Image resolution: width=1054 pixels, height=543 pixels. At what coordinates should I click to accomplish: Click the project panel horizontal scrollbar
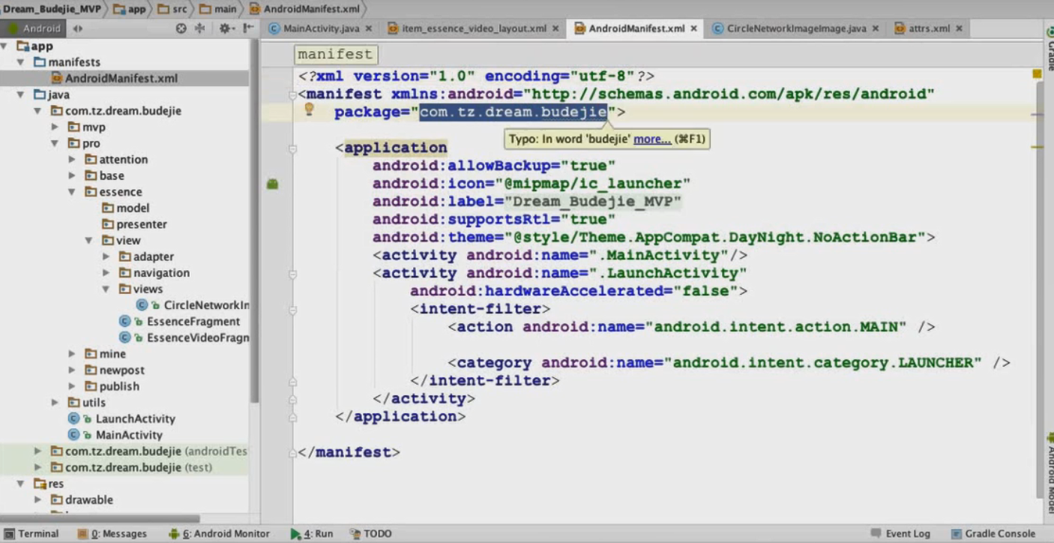pyautogui.click(x=100, y=518)
